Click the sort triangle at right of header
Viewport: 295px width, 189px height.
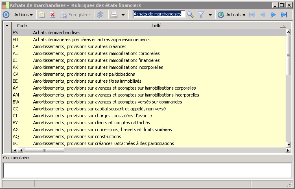click(282, 26)
